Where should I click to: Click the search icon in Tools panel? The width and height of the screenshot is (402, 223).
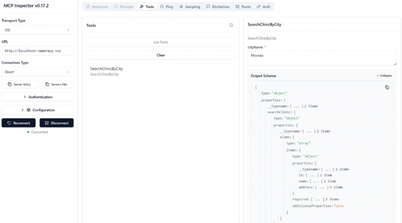coord(231,25)
